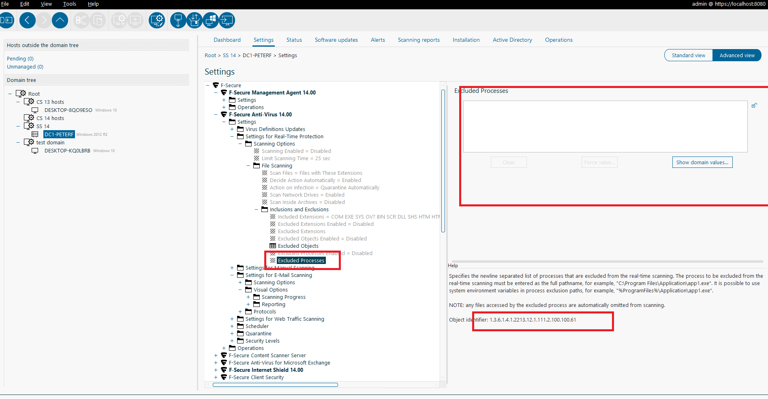
Task: Click the DESKTOP-8QO9ESO monitor icon
Action: pos(35,110)
